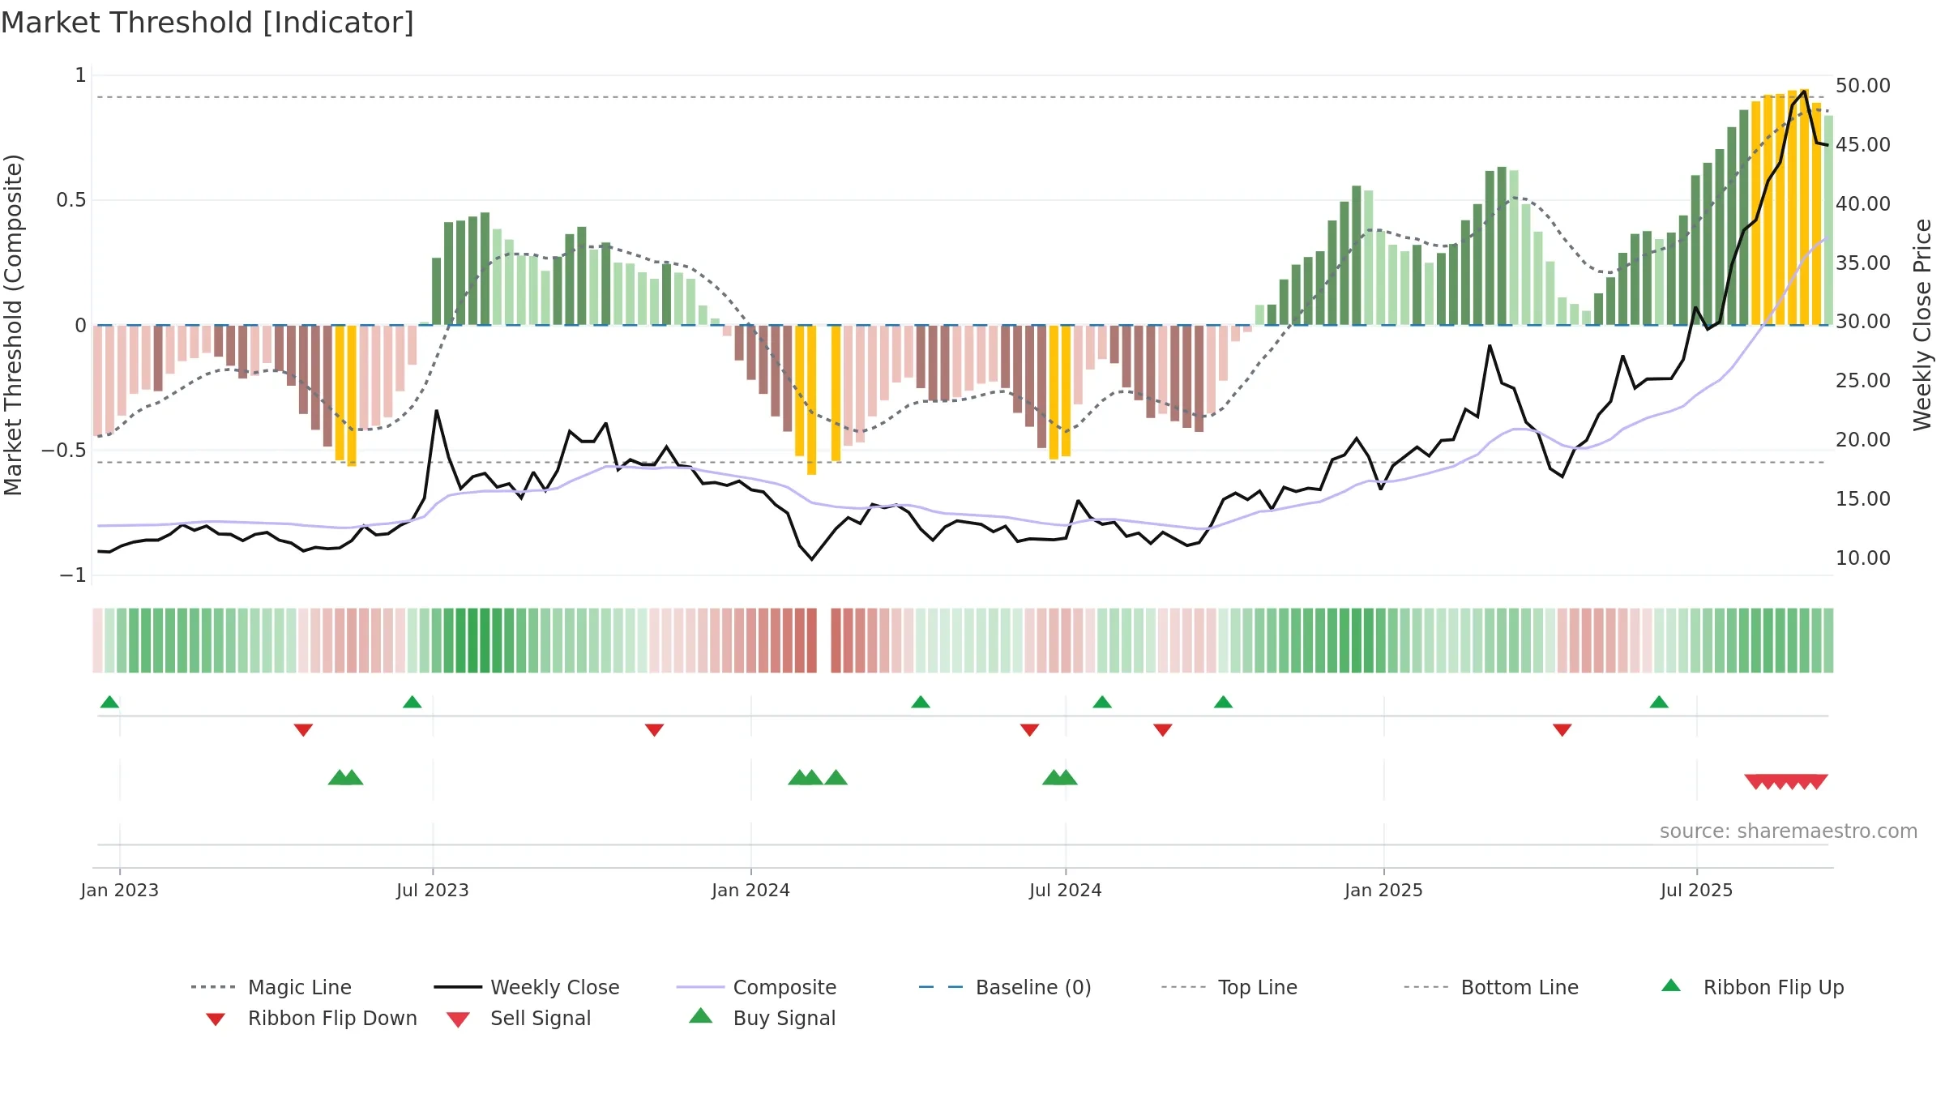
Task: Toggle the Sell Signal legend entry
Action: click(x=519, y=1018)
